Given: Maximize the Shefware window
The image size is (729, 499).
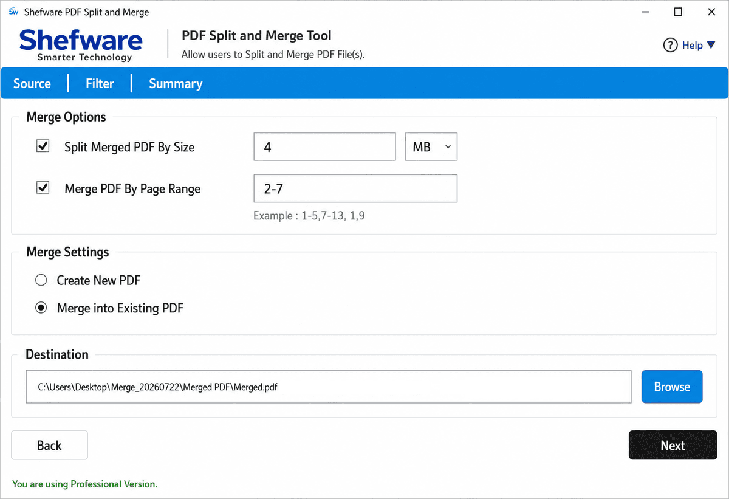Looking at the screenshot, I should coord(678,12).
